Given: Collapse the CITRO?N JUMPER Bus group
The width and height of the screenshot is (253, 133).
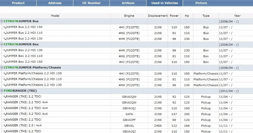Looking at the screenshot, I should pyautogui.click(x=2, y=21).
